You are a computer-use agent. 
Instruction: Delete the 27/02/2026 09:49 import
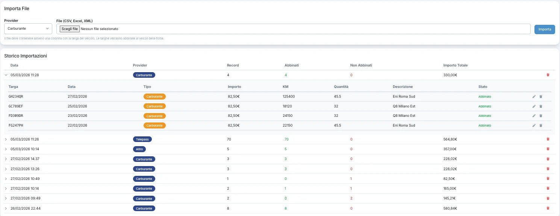pyautogui.click(x=548, y=198)
